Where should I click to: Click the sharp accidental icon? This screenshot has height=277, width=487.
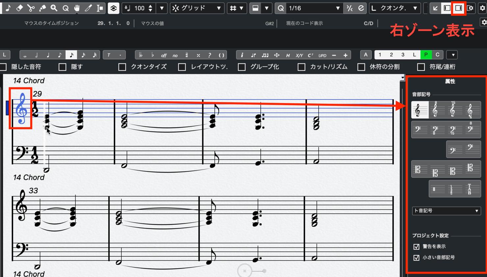[187, 55]
